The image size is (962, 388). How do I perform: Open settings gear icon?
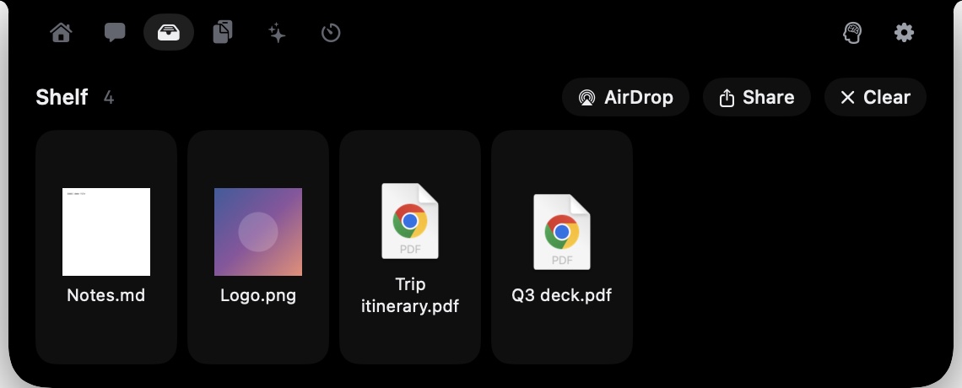(x=904, y=33)
